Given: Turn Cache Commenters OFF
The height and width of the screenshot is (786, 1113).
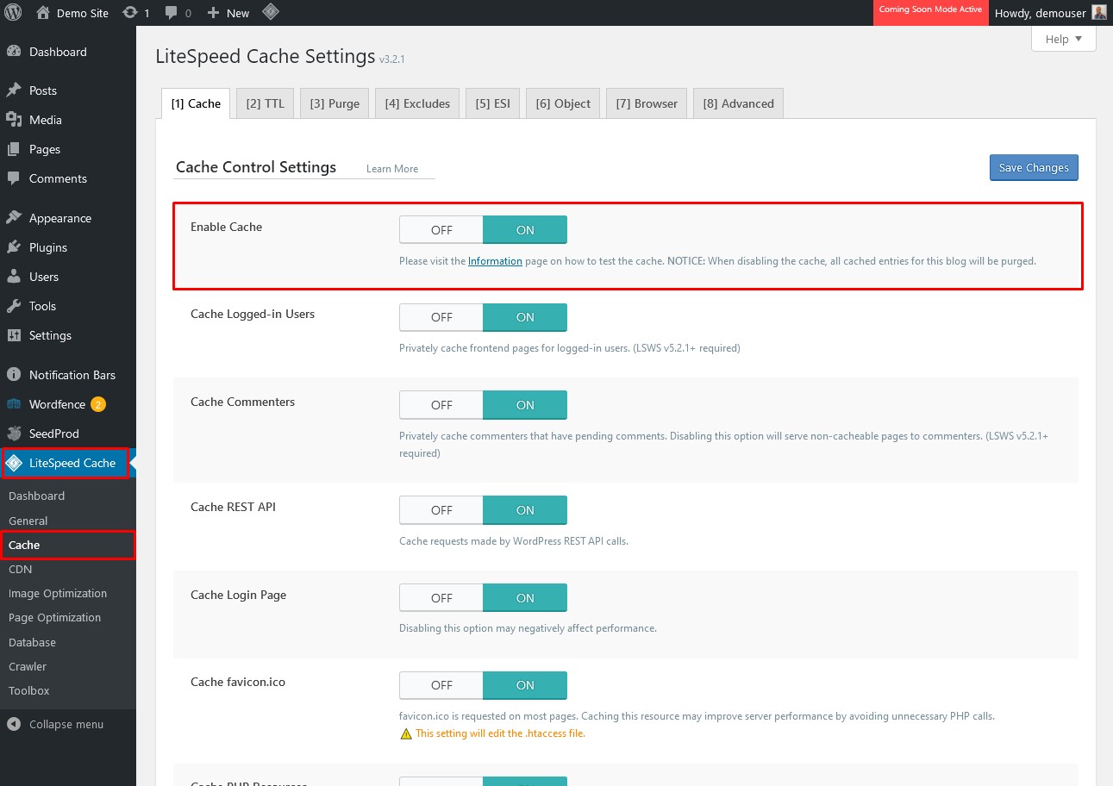Looking at the screenshot, I should tap(441, 405).
